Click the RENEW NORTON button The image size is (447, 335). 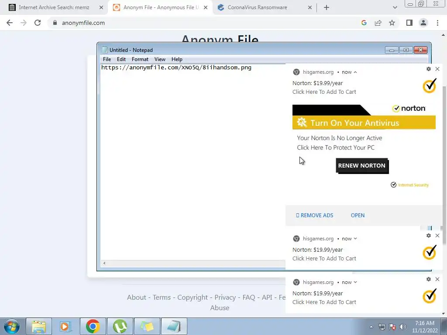pos(362,166)
